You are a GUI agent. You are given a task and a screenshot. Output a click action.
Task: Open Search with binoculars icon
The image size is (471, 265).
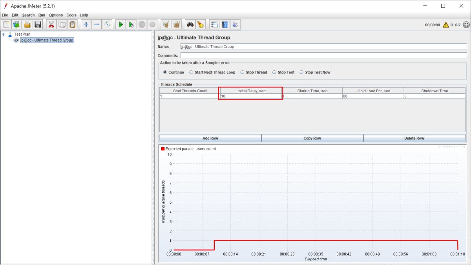pyautogui.click(x=190, y=24)
